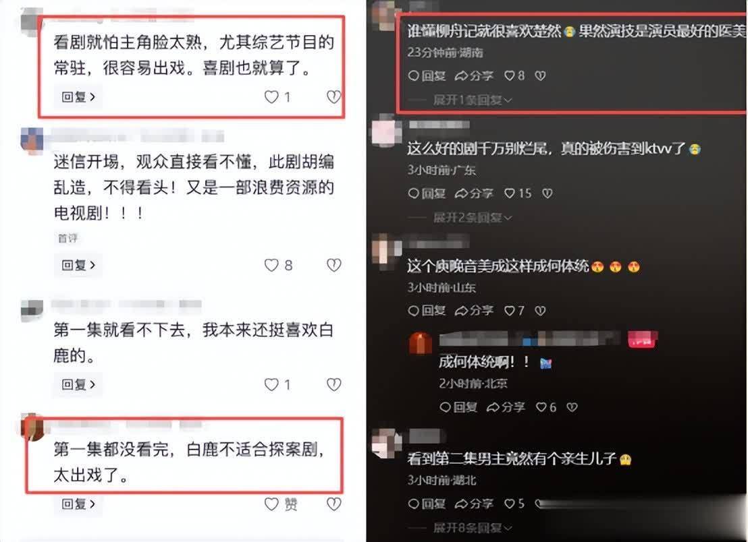Like the 柳舟记 comment from 湖南
The height and width of the screenshot is (542, 748).
point(510,76)
